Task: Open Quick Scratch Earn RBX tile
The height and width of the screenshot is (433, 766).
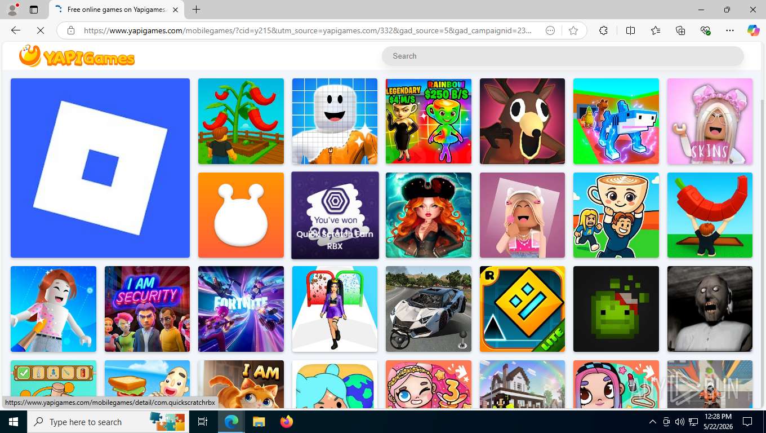Action: click(x=335, y=215)
